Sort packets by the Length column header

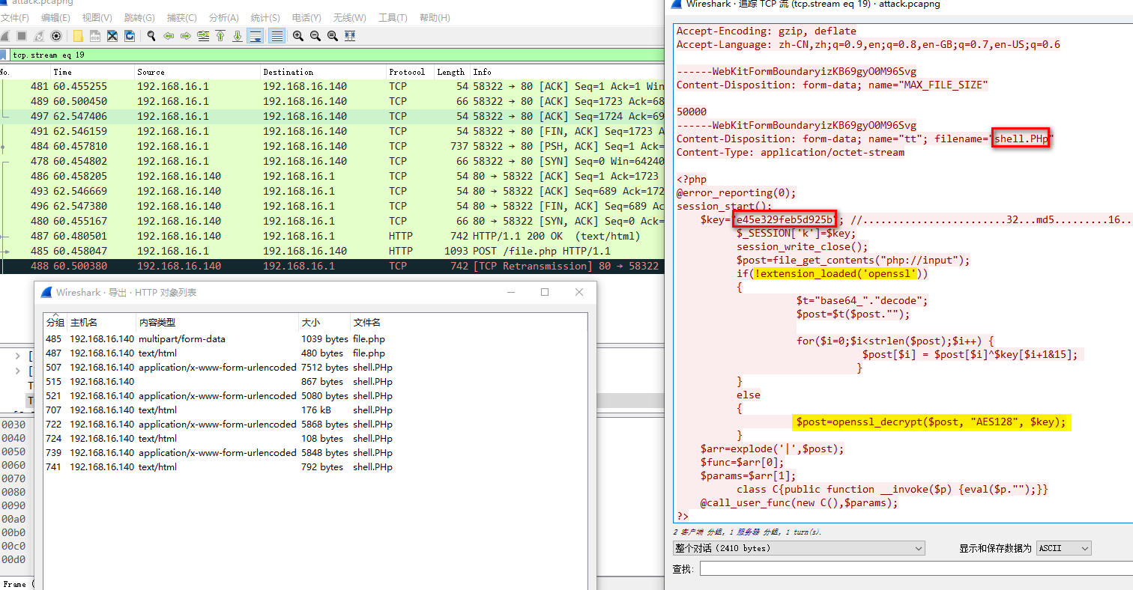click(x=451, y=72)
